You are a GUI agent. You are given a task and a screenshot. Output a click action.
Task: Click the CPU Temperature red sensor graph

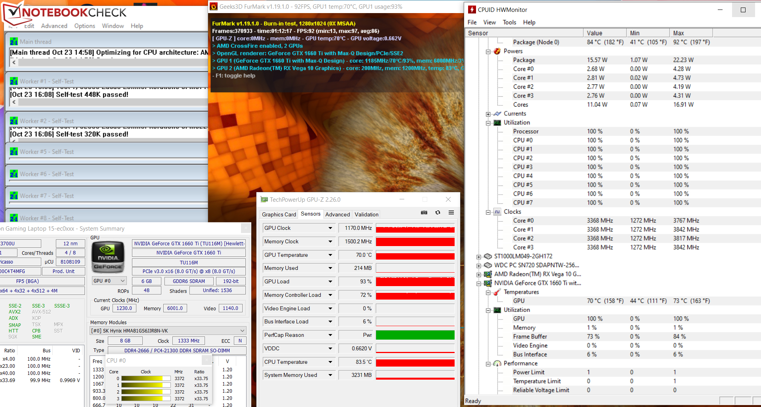[x=415, y=362]
